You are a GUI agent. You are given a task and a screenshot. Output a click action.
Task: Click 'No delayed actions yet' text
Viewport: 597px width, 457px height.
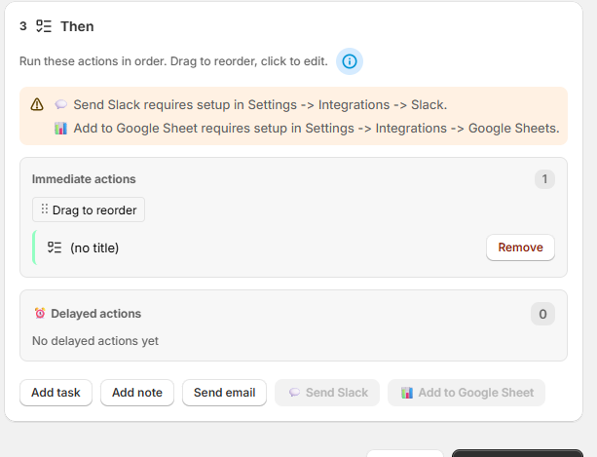pyautogui.click(x=95, y=341)
